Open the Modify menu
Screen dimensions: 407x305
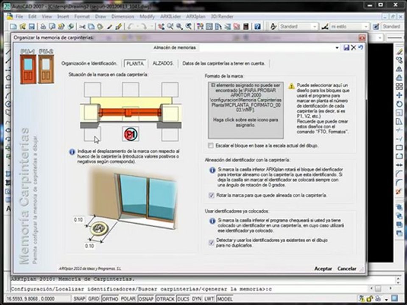pos(147,17)
